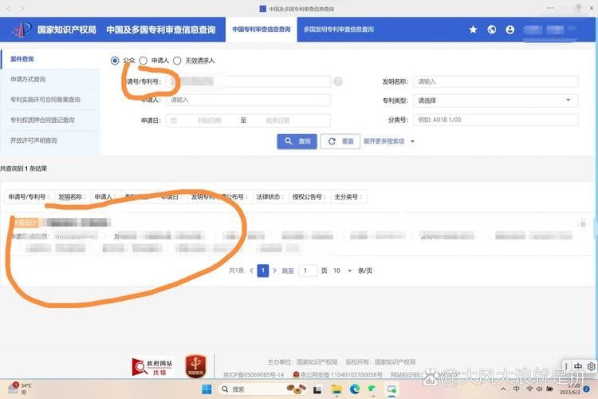Open the browser three-dot menu
This screenshot has height=399, width=598.
(550, 8)
